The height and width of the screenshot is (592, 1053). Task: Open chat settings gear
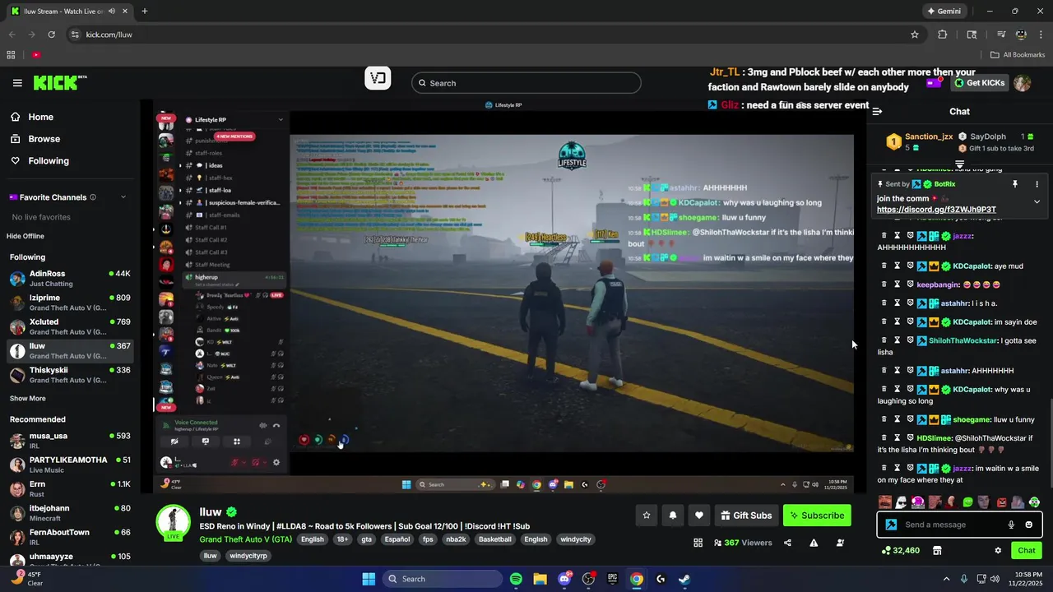pyautogui.click(x=998, y=550)
